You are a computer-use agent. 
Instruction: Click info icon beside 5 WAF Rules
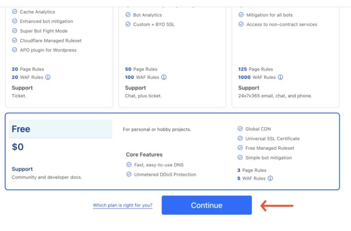tap(270, 179)
